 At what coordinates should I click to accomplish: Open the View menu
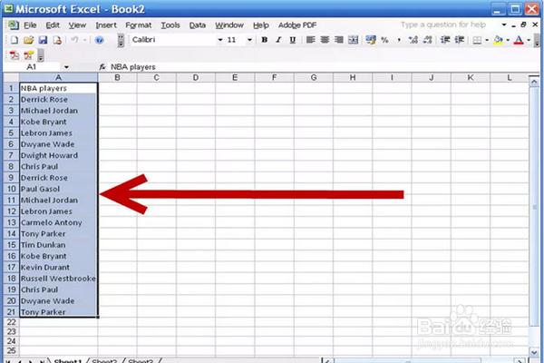pyautogui.click(x=77, y=25)
